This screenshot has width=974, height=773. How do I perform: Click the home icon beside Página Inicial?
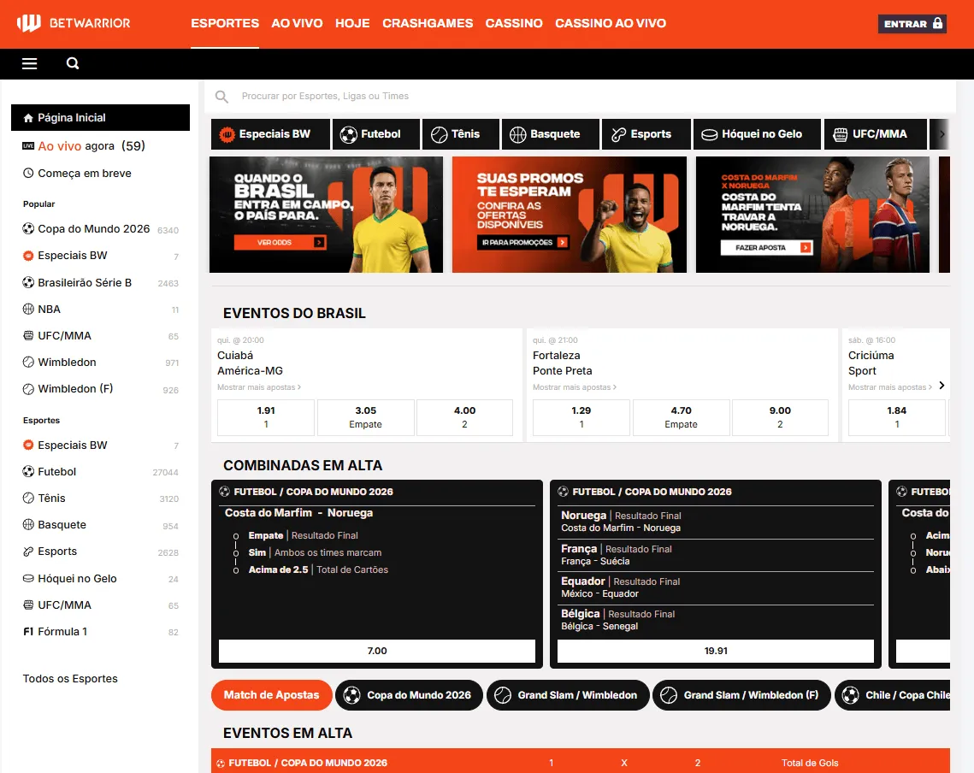(x=28, y=118)
